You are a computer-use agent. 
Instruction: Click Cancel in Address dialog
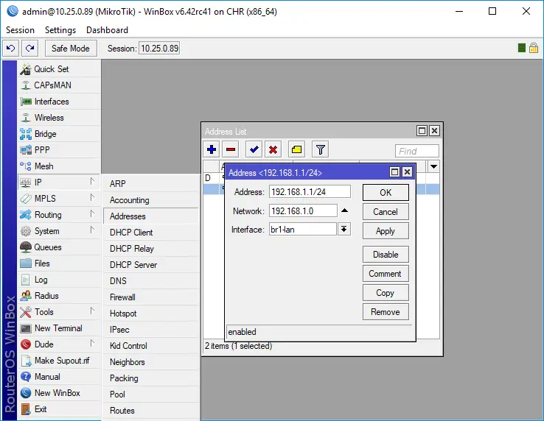click(386, 212)
